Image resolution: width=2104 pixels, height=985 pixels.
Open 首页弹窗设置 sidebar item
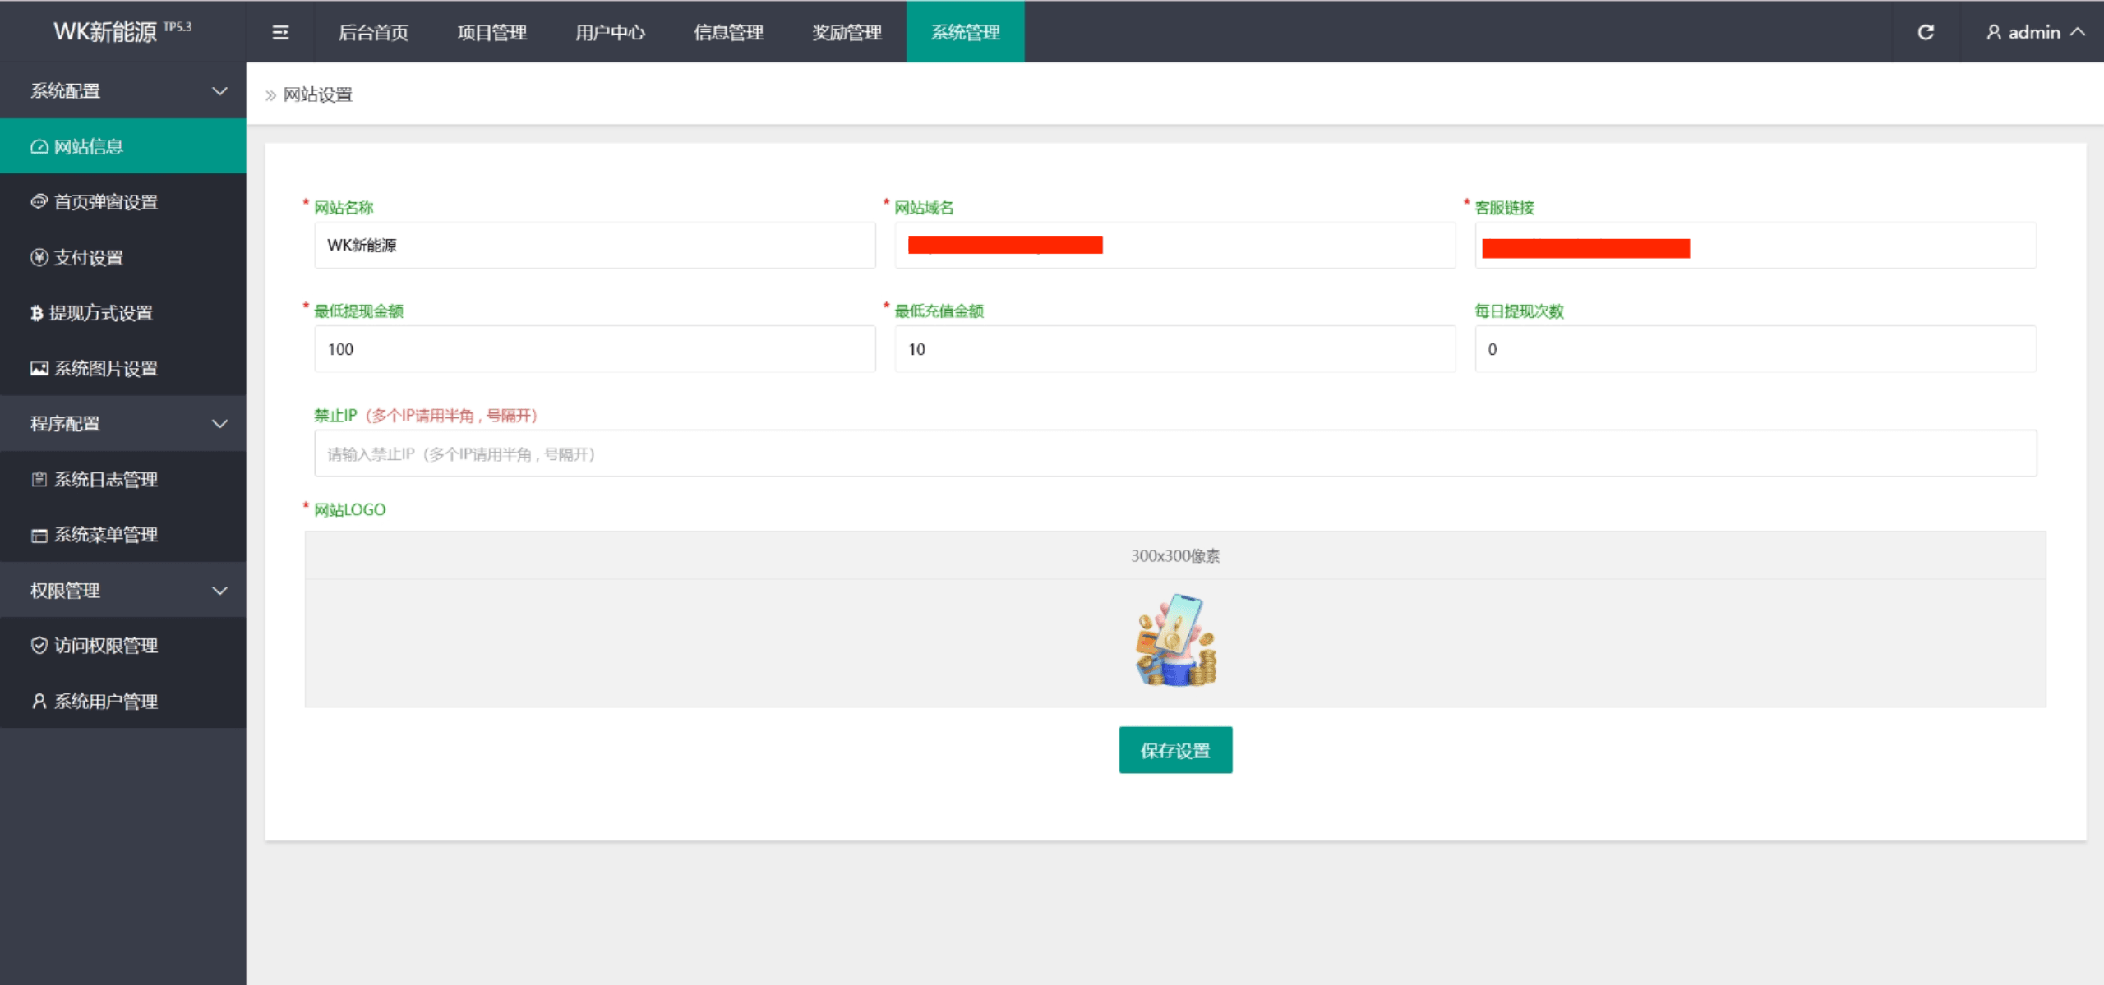(x=106, y=202)
